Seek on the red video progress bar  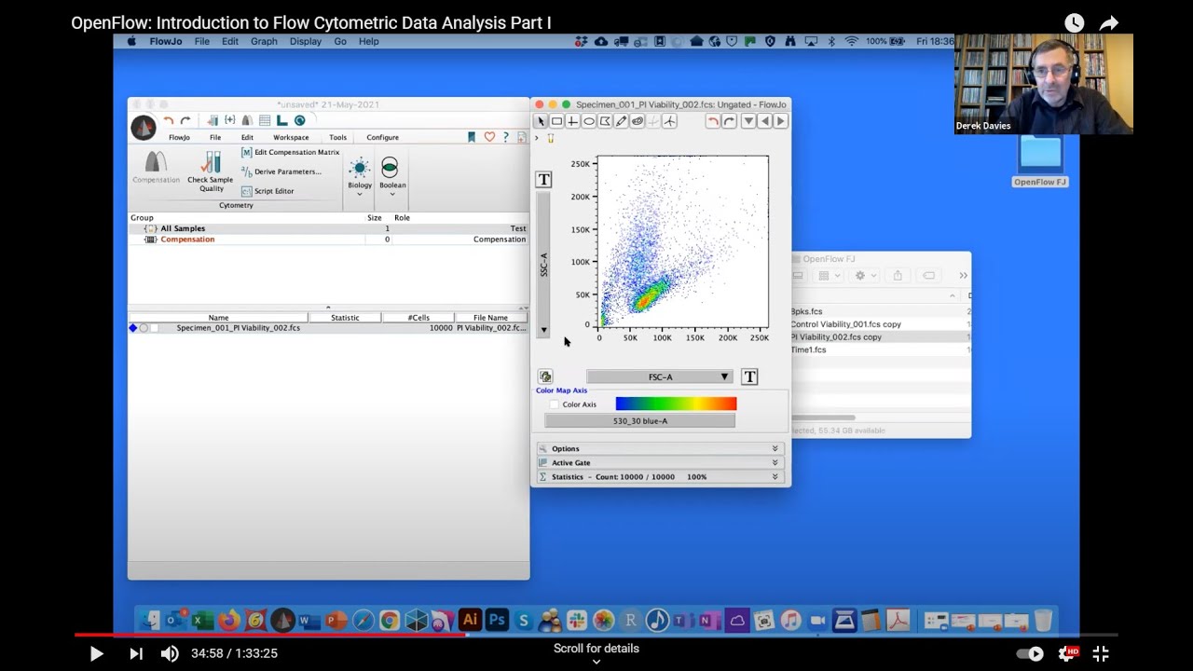[x=270, y=635]
